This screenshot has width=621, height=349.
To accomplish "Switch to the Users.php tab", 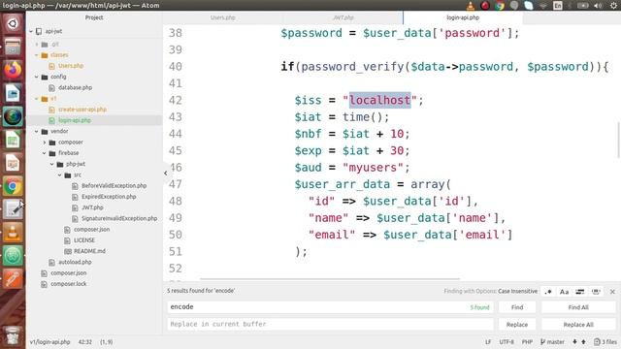I will point(223,17).
